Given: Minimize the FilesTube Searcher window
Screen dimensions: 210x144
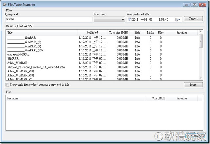Looking at the screenshot, I should [187, 5].
